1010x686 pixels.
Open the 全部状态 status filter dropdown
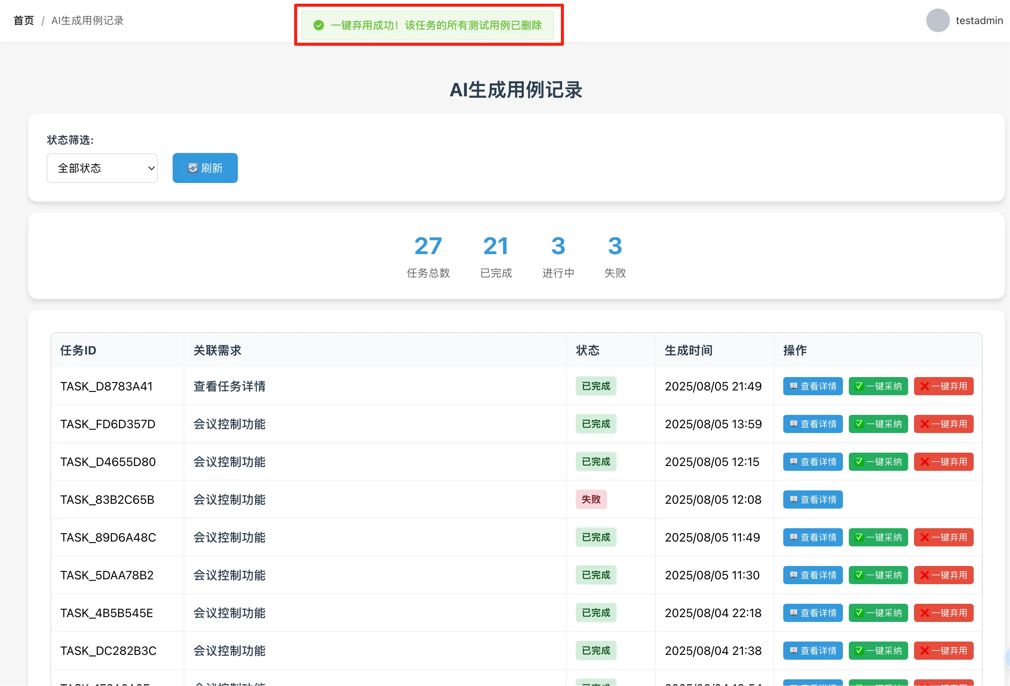click(102, 168)
